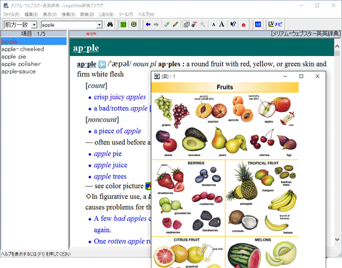Decrease font size with small A
The height and width of the screenshot is (268, 342).
(x=213, y=25)
